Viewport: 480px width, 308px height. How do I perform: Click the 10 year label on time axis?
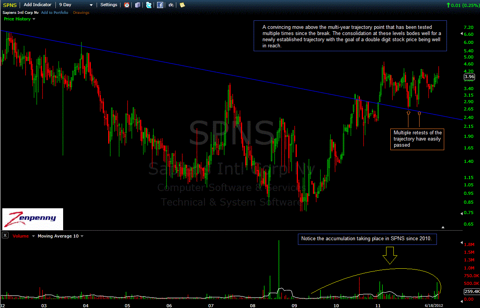click(x=336, y=305)
